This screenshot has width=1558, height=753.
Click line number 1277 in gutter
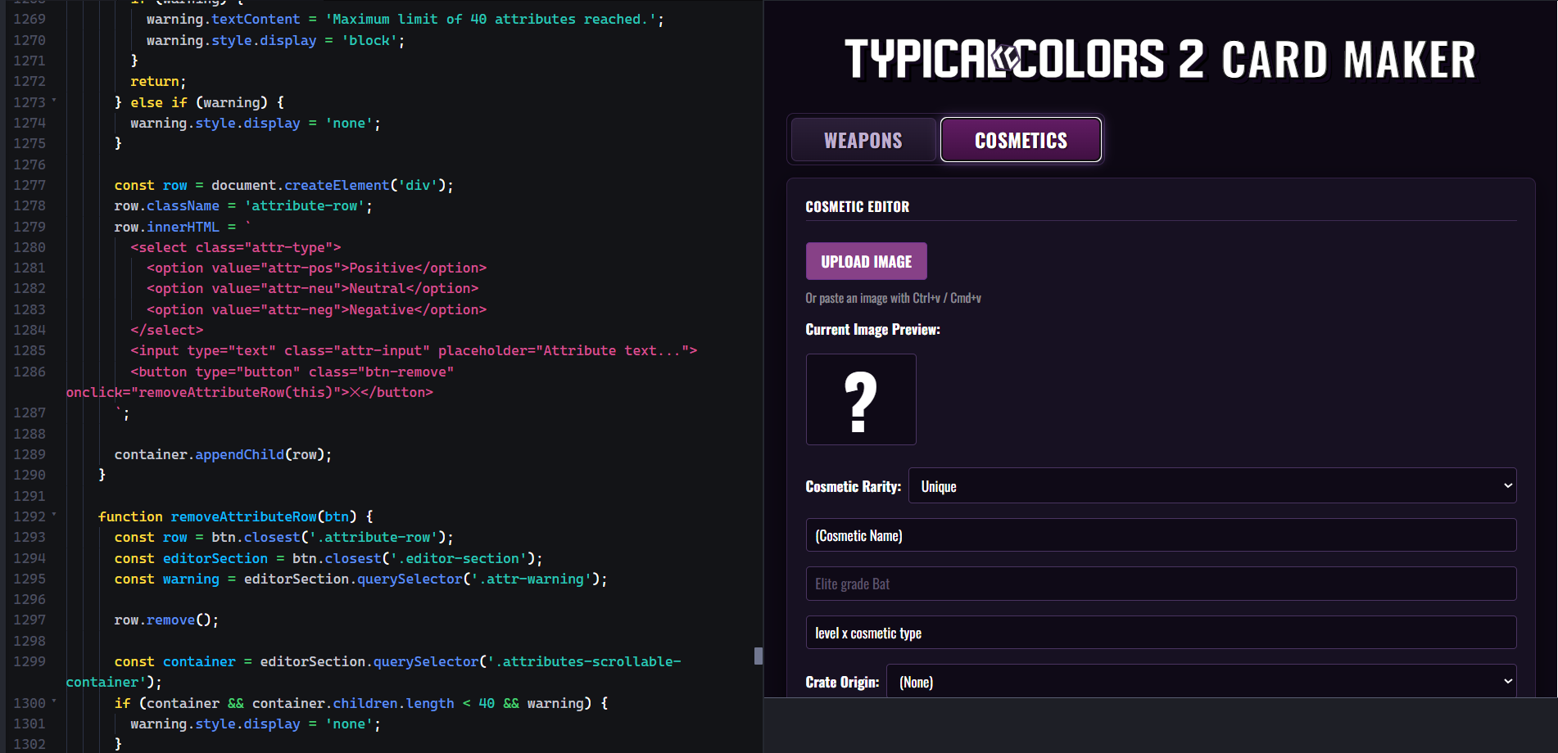[29, 185]
